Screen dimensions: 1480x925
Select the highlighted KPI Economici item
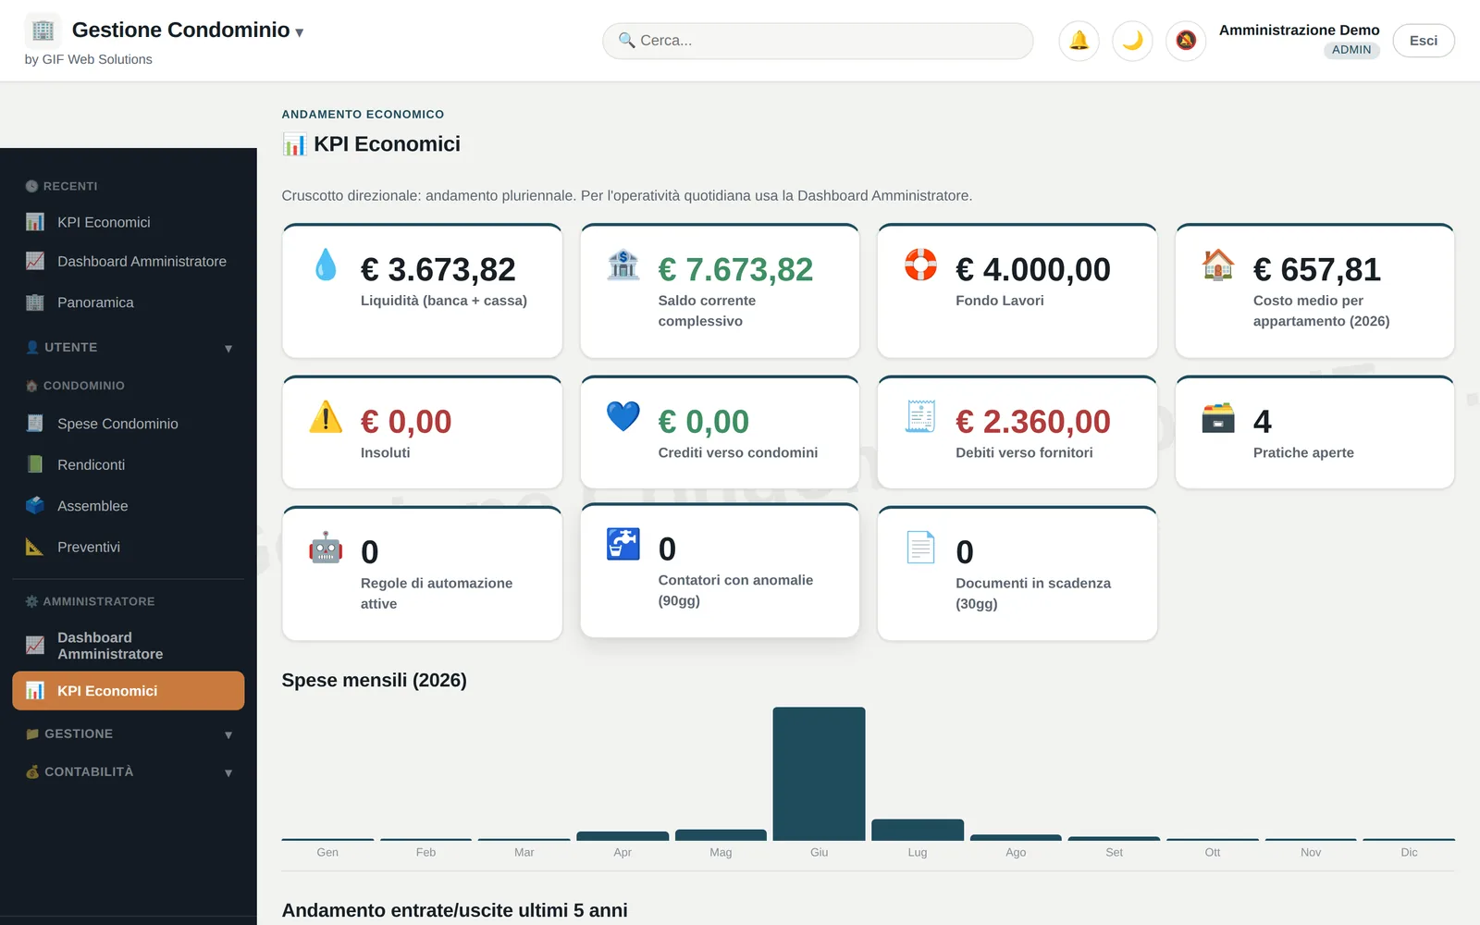[129, 691]
